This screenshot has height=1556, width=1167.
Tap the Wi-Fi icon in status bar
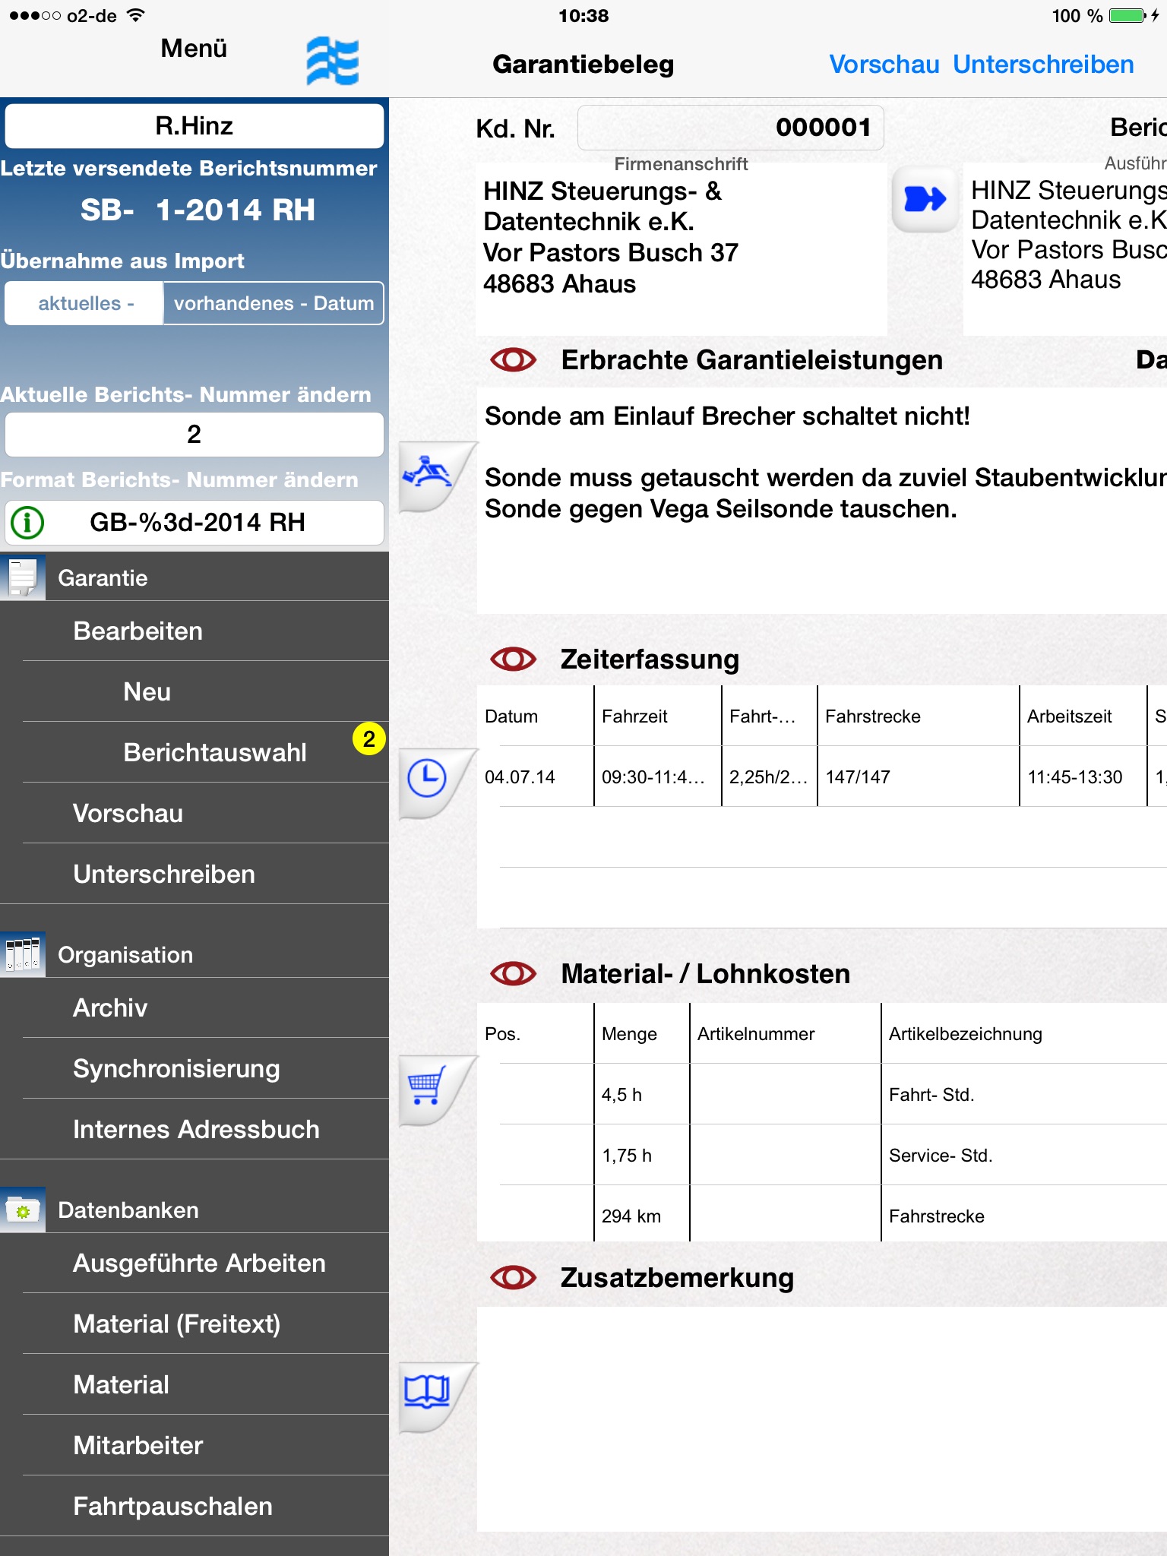click(x=135, y=15)
